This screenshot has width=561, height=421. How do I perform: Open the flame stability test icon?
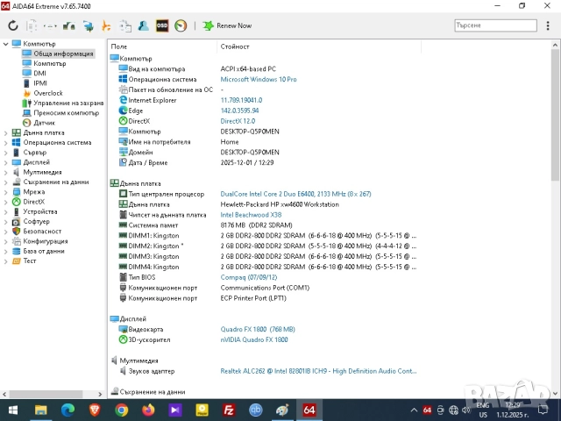(x=106, y=25)
